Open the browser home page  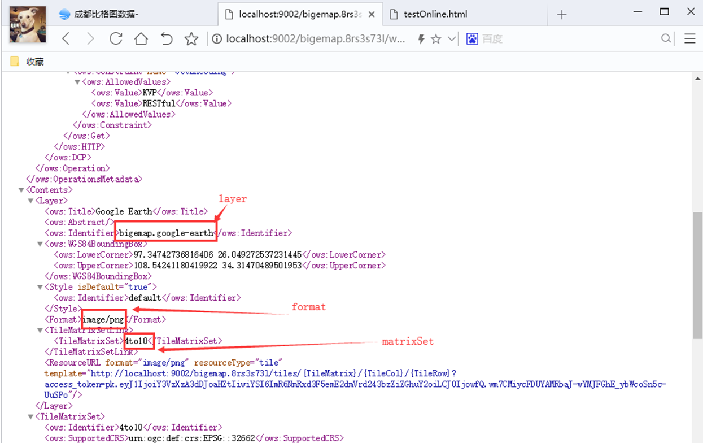(x=141, y=38)
